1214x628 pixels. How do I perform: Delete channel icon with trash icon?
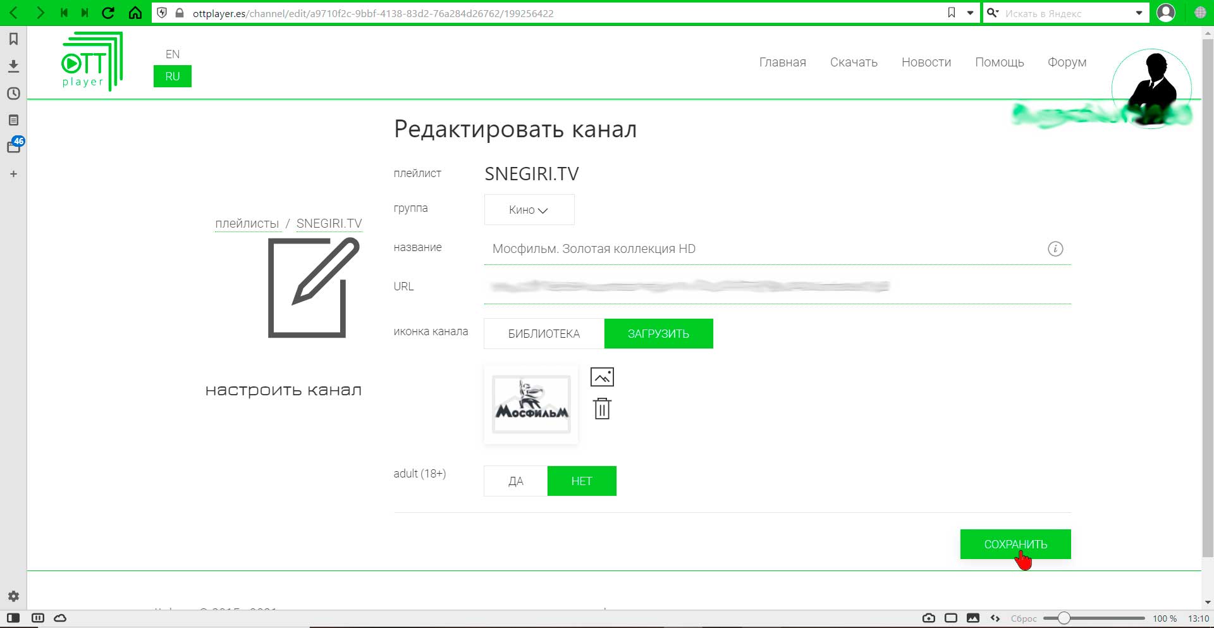pos(602,409)
